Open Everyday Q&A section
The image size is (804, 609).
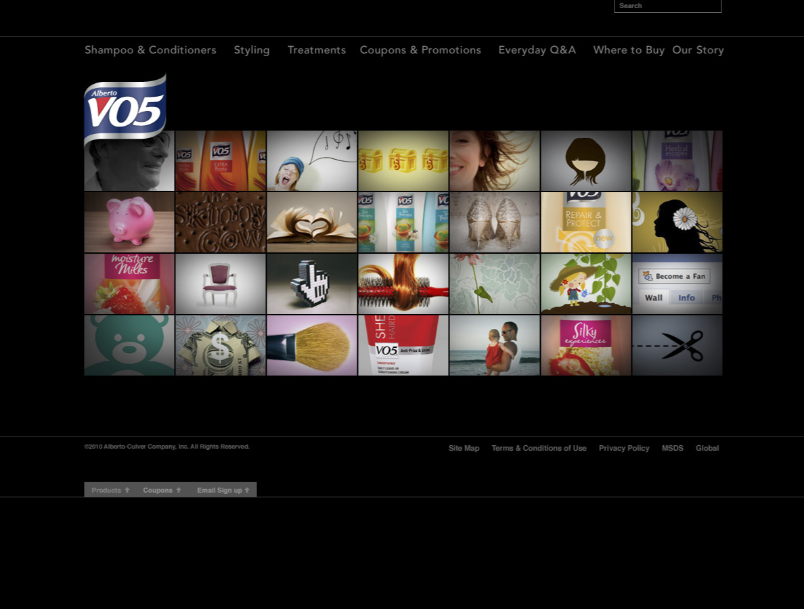click(x=537, y=49)
